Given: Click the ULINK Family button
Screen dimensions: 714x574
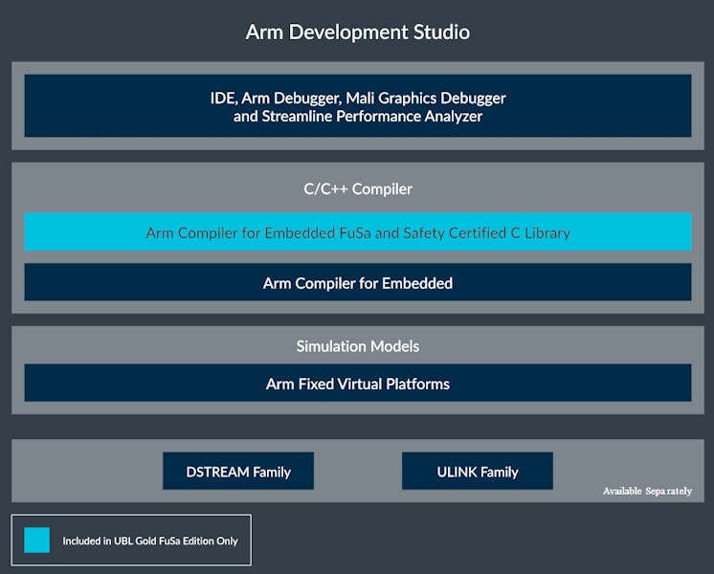Looking at the screenshot, I should [477, 472].
